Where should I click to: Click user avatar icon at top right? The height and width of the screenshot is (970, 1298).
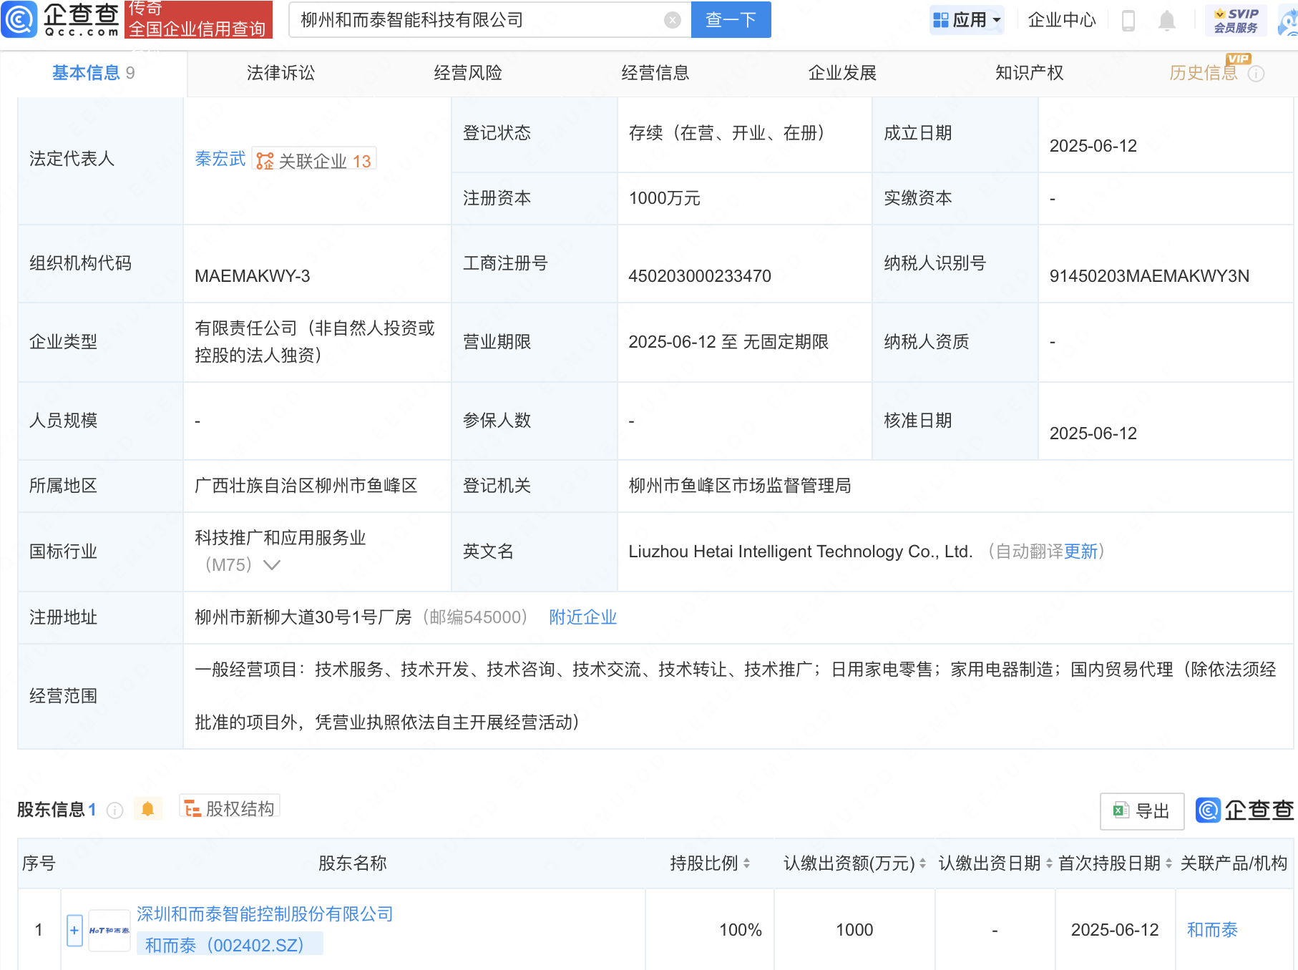point(1289,21)
